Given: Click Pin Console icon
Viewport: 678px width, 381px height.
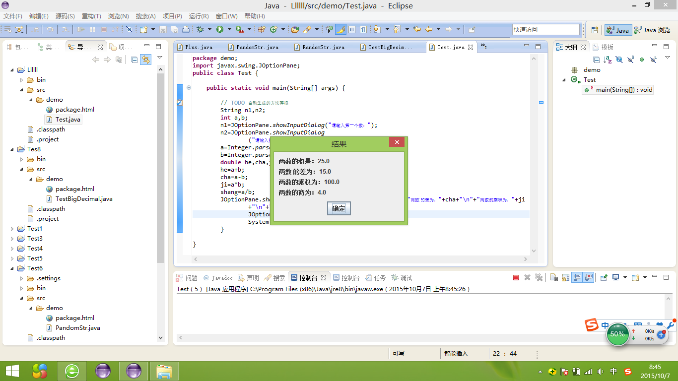Looking at the screenshot, I should point(604,278).
